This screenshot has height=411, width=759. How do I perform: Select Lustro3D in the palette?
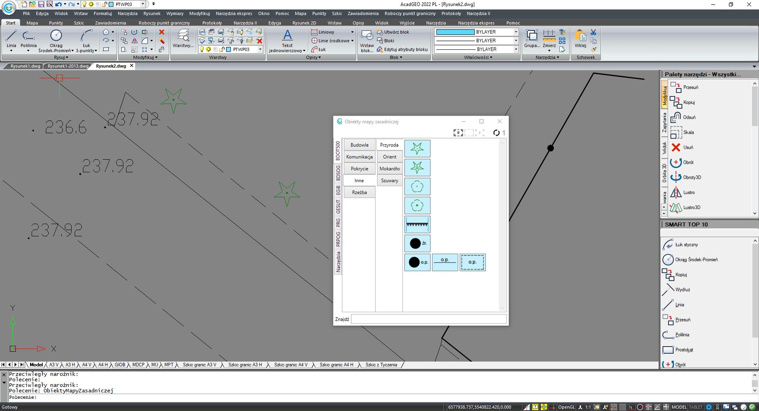(685, 207)
